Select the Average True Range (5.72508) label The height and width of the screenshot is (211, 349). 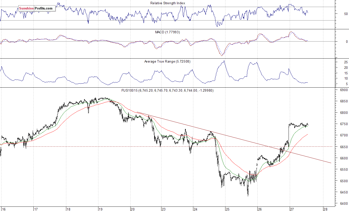point(167,61)
